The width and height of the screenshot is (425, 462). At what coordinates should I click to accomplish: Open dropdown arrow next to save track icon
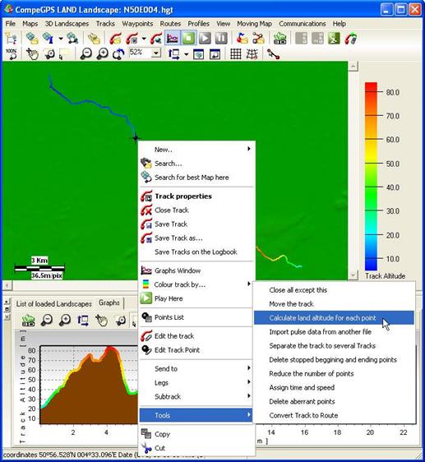[x=144, y=39]
